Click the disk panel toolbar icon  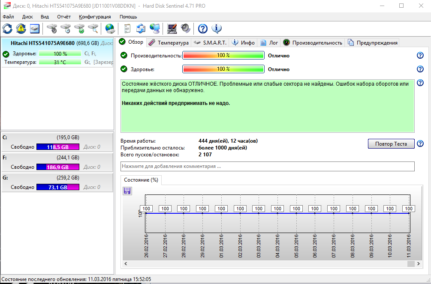click(x=35, y=28)
